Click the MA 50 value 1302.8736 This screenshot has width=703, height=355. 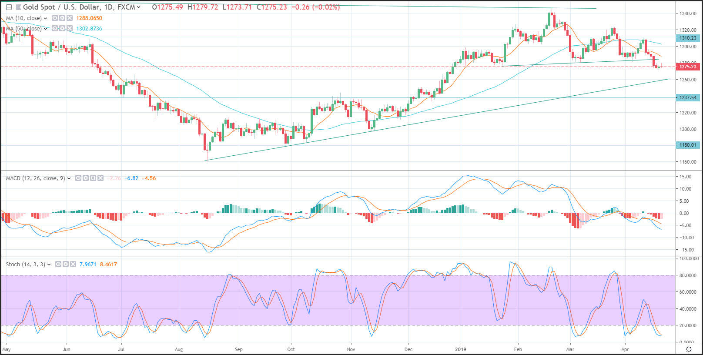point(89,29)
